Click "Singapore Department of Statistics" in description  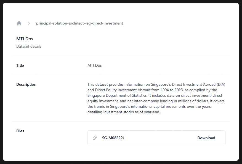point(117,95)
